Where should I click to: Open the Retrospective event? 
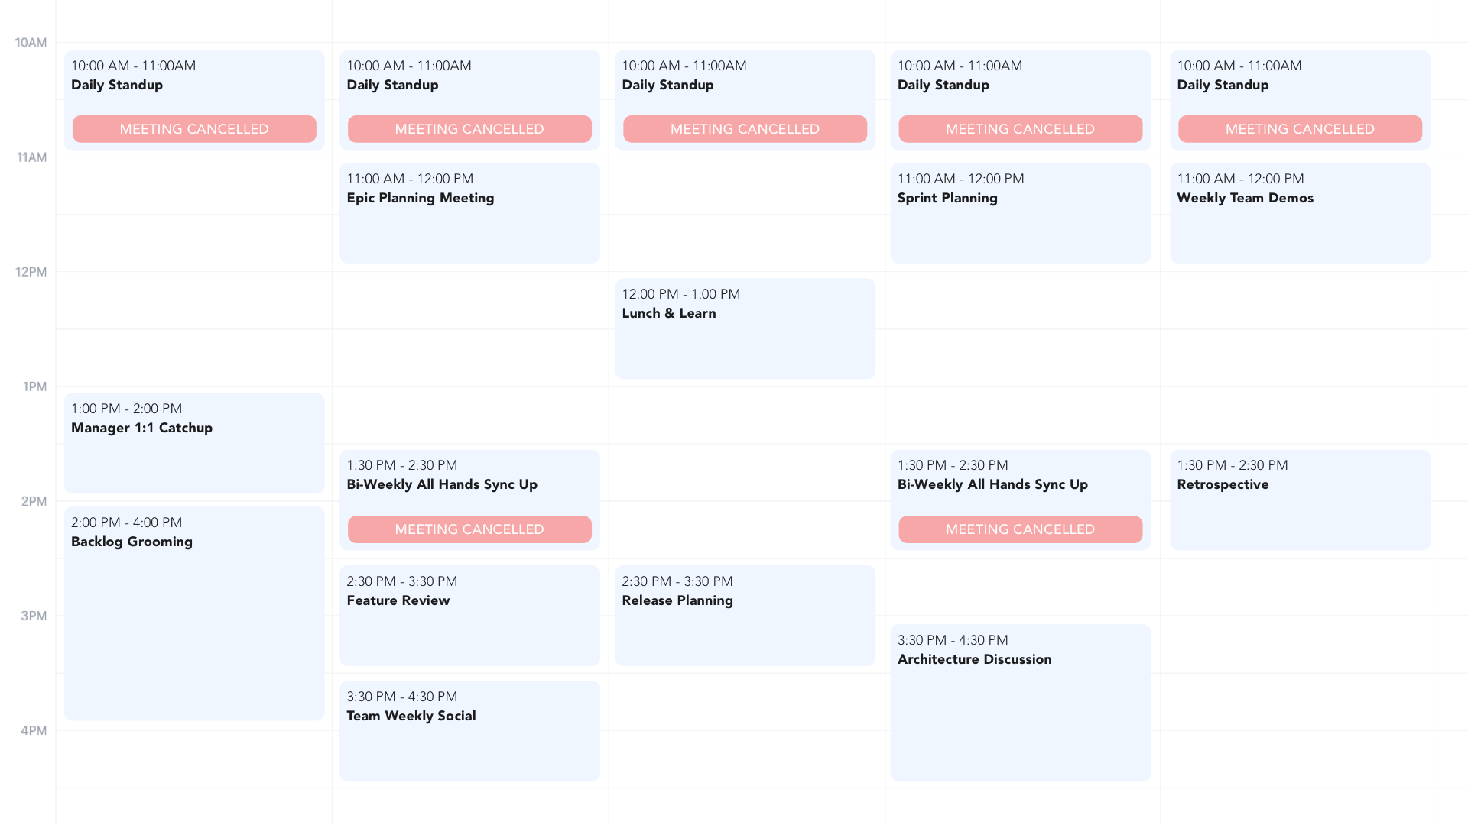pyautogui.click(x=1299, y=500)
